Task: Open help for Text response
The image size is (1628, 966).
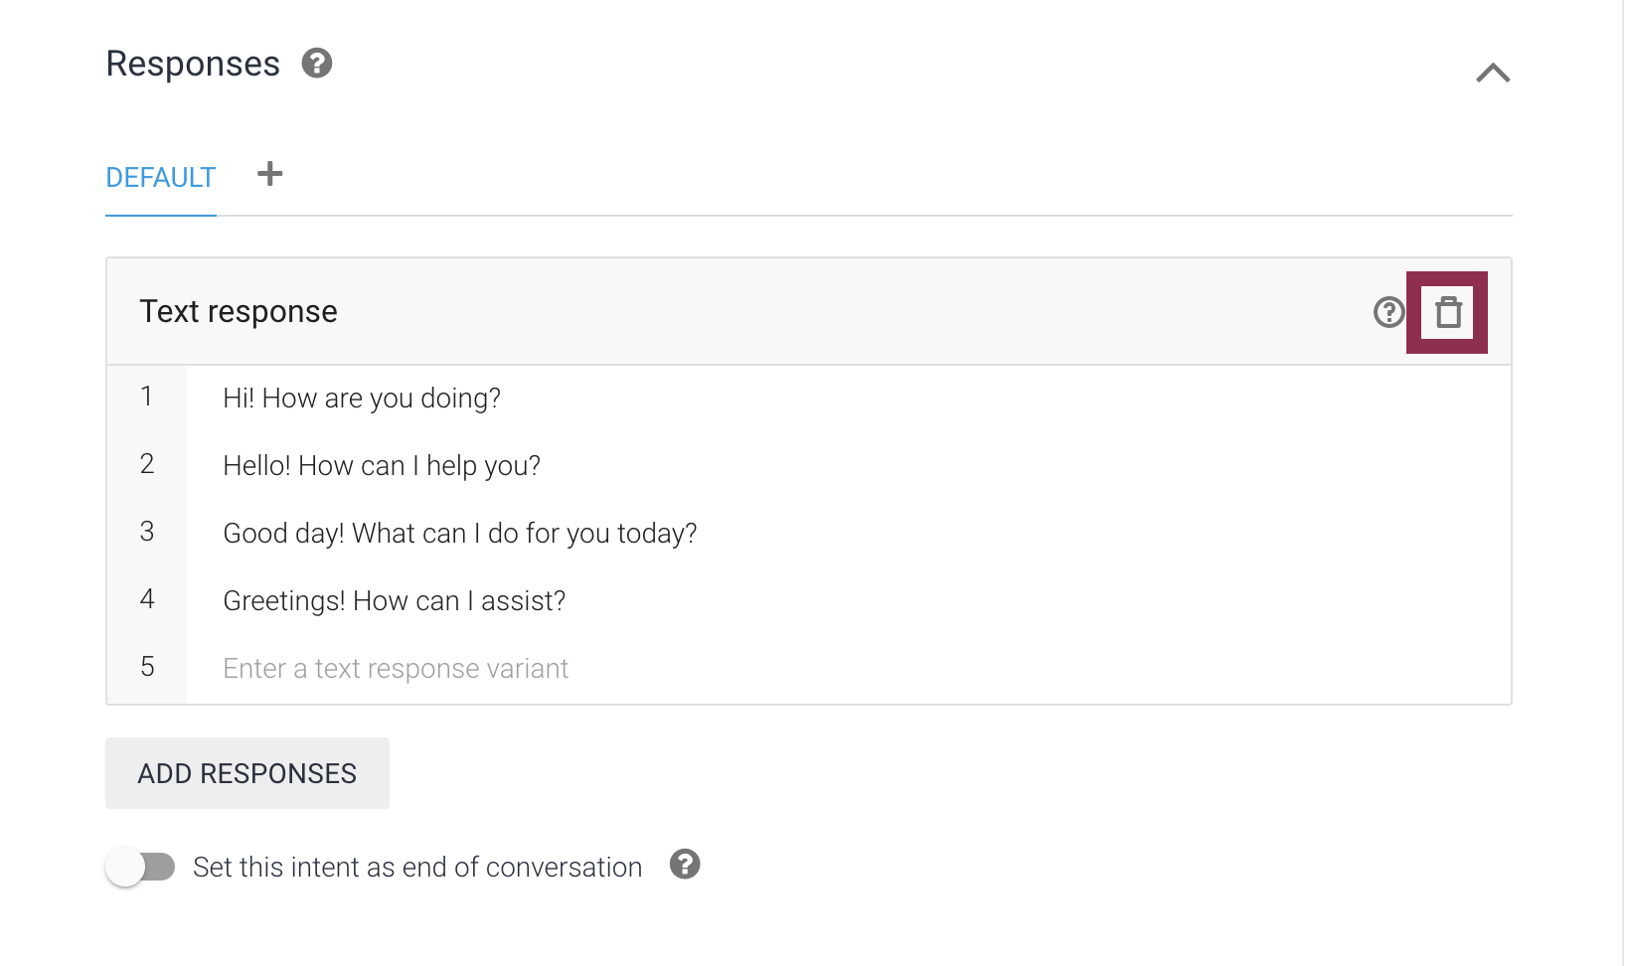Action: [1388, 312]
